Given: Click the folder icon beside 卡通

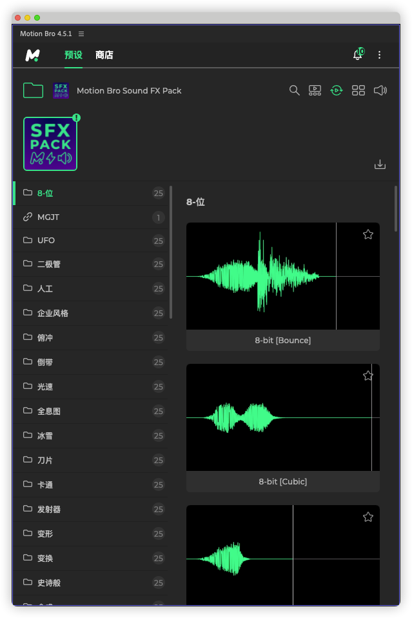Looking at the screenshot, I should [x=28, y=484].
